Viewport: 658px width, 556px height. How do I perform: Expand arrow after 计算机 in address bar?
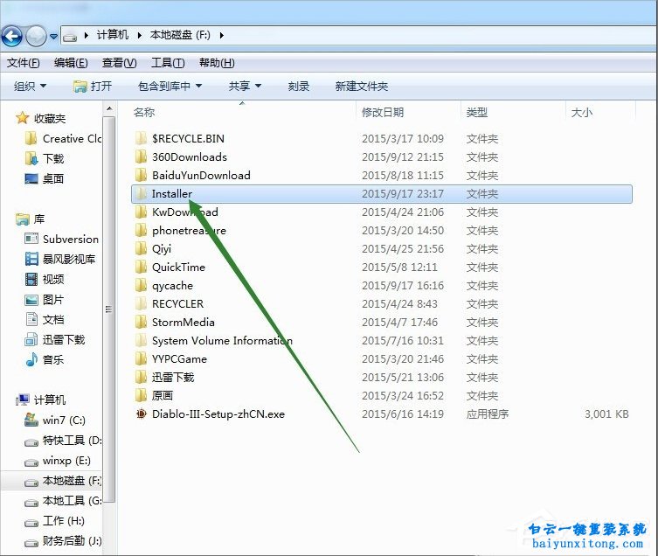pyautogui.click(x=139, y=35)
